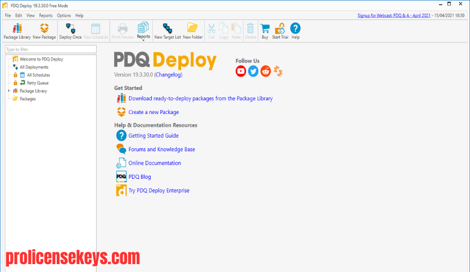Open the Online Documentation link
Screen dimensions: 470x272
tap(155, 164)
